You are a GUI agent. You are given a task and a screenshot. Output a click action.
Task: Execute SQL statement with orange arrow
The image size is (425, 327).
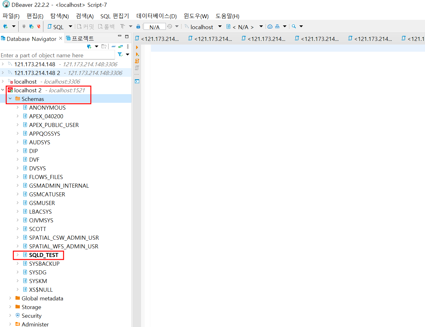[137, 47]
